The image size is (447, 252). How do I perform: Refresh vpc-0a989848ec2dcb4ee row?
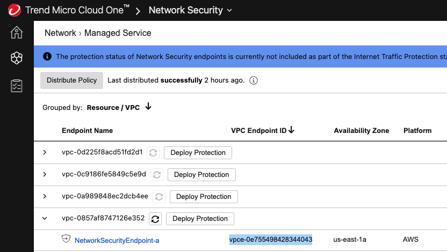click(x=159, y=197)
